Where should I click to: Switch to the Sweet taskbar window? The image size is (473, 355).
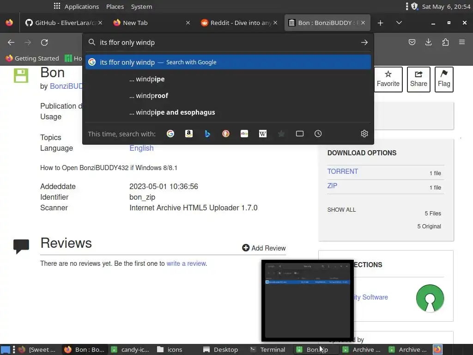click(37, 349)
